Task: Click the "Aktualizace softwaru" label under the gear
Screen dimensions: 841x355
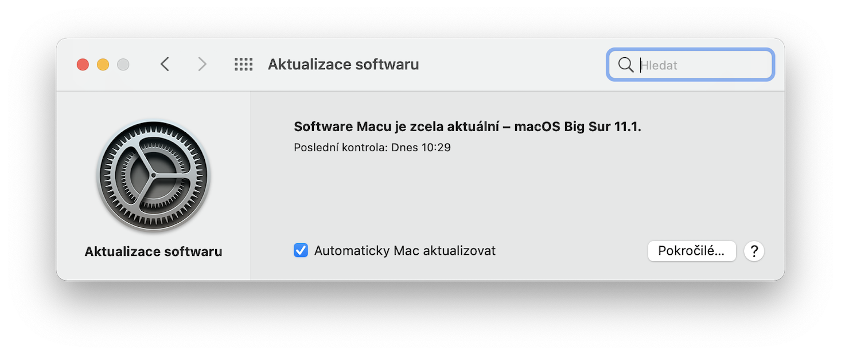Action: (153, 252)
